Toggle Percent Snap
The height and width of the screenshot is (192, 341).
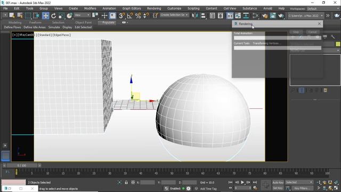[138, 15]
